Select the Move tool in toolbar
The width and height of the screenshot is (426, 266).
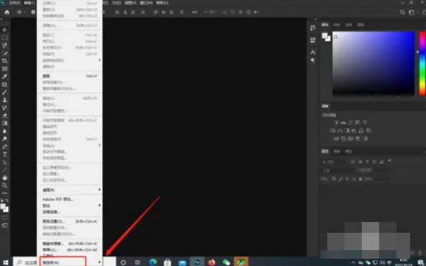point(4,30)
